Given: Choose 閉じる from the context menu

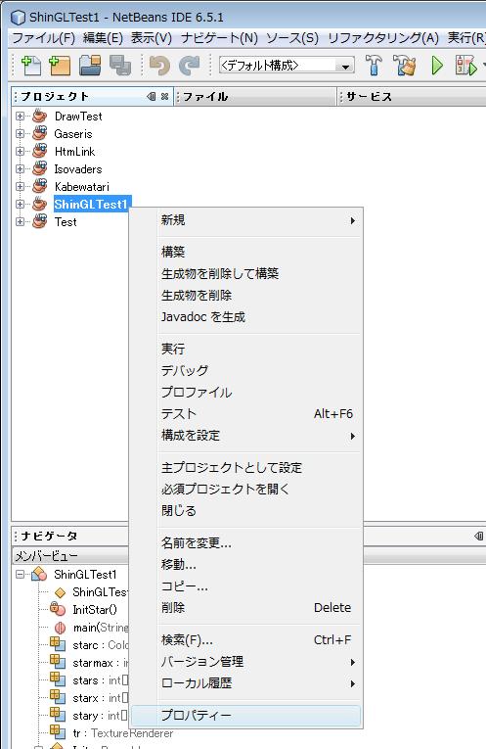Looking at the screenshot, I should [246, 511].
